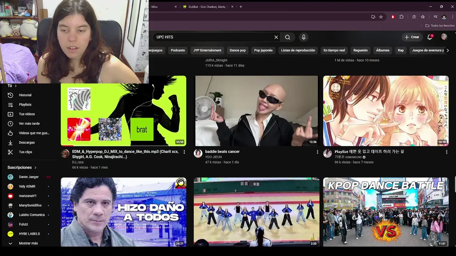The width and height of the screenshot is (456, 256).
Task: Select the En tiempo real chip
Action: click(334, 50)
